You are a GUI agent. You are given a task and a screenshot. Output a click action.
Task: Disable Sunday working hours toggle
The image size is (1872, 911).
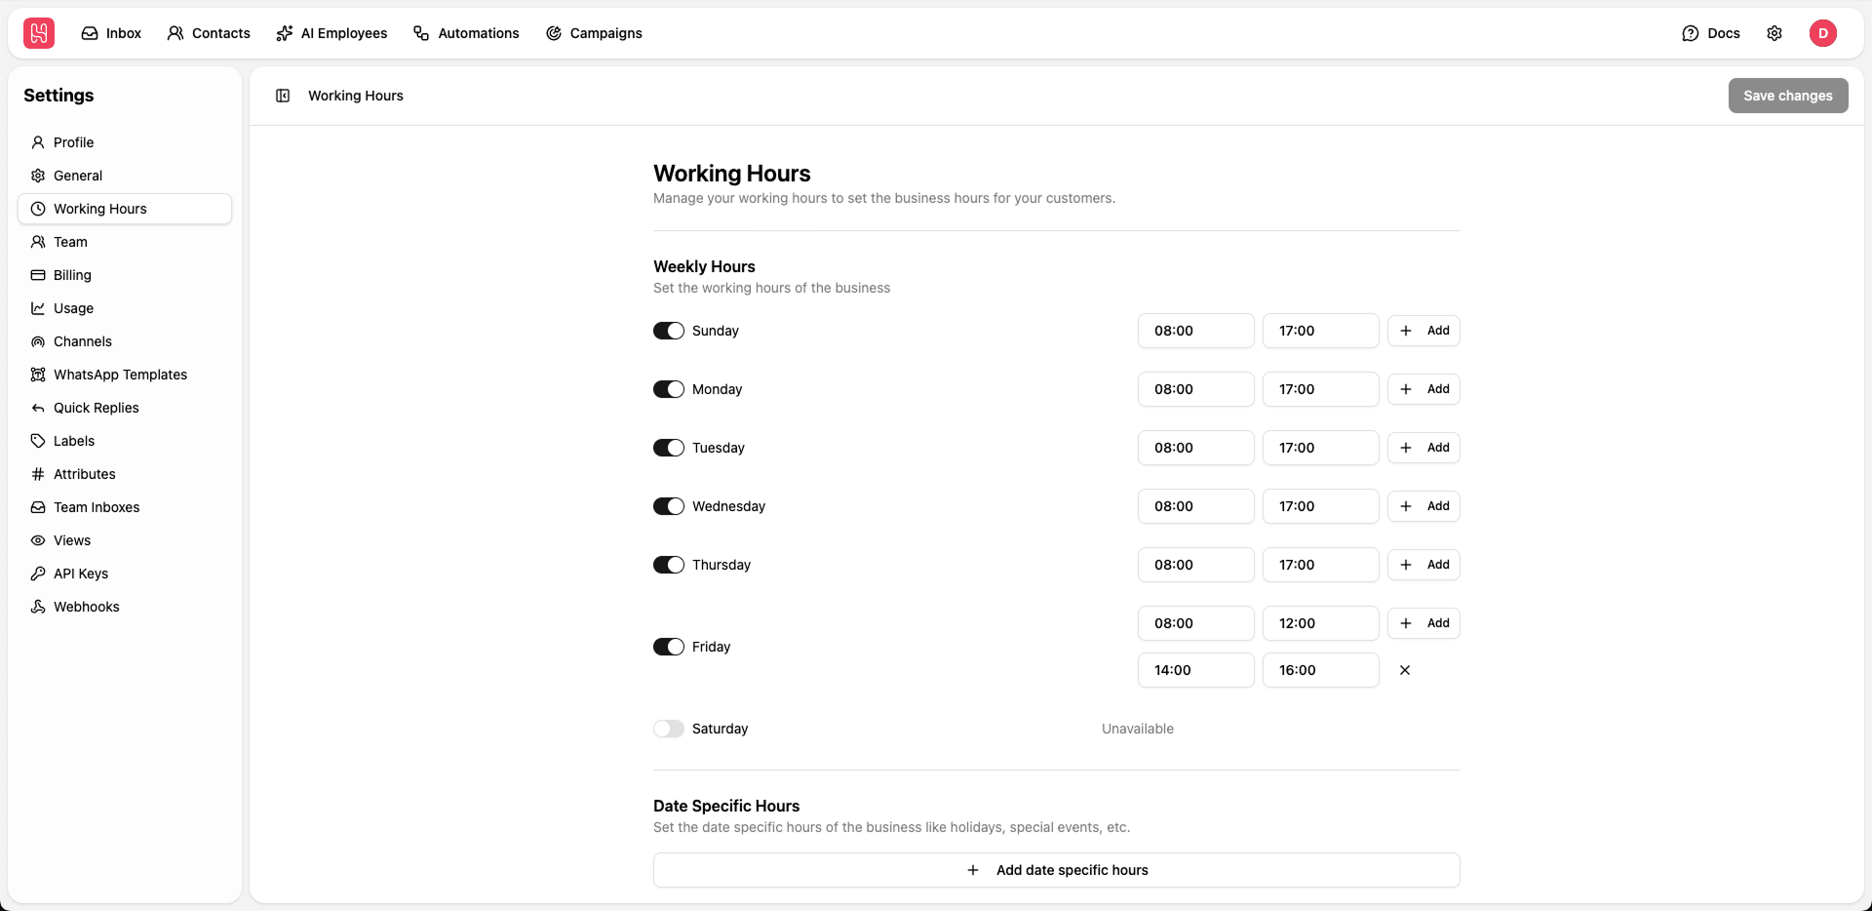tap(668, 330)
